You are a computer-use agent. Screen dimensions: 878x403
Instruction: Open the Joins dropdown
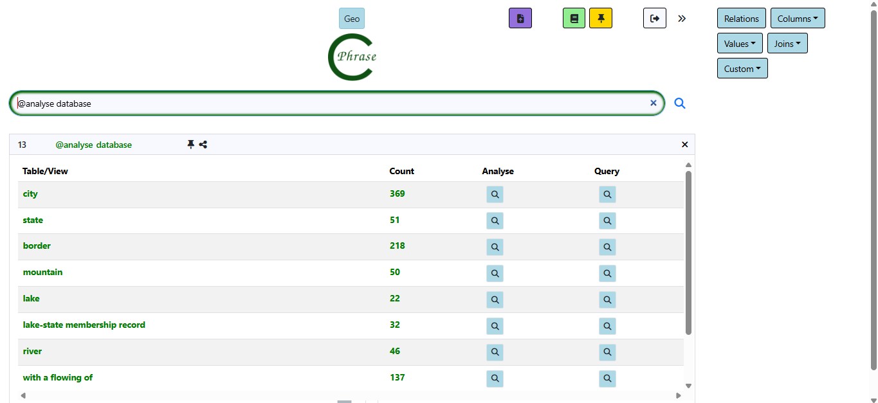pos(787,44)
